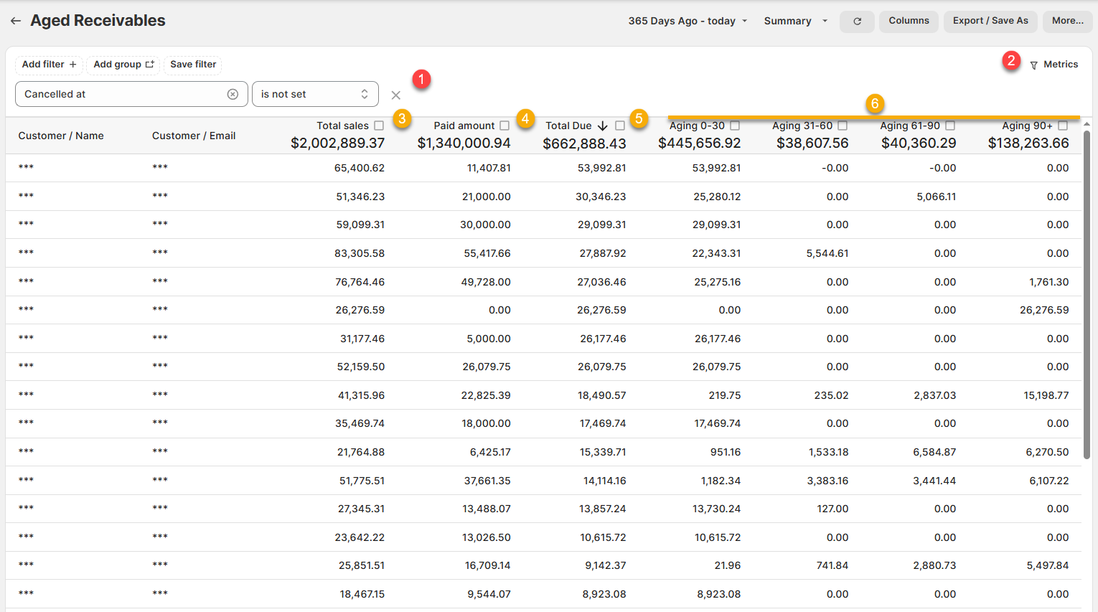The height and width of the screenshot is (612, 1098).
Task: Click the Total sales value 83,305.58
Action: pyautogui.click(x=360, y=253)
